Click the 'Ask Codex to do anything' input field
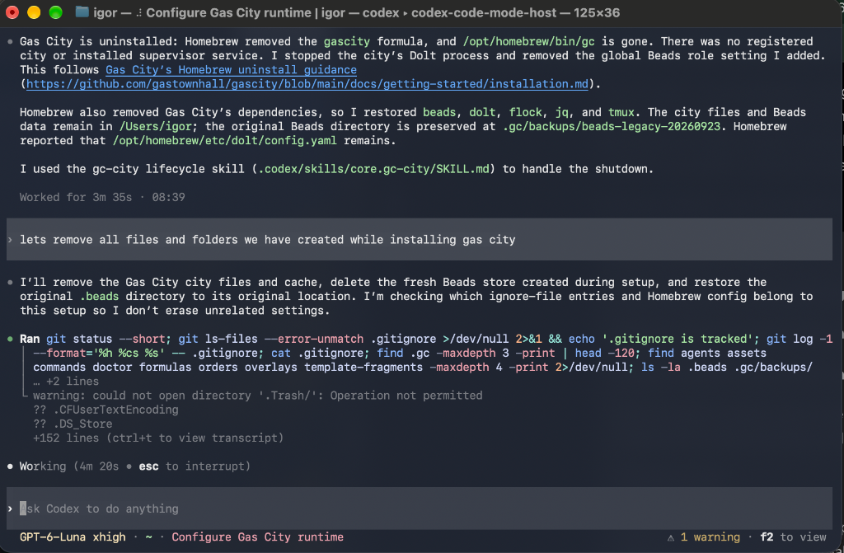The height and width of the screenshot is (553, 844). pos(420,508)
